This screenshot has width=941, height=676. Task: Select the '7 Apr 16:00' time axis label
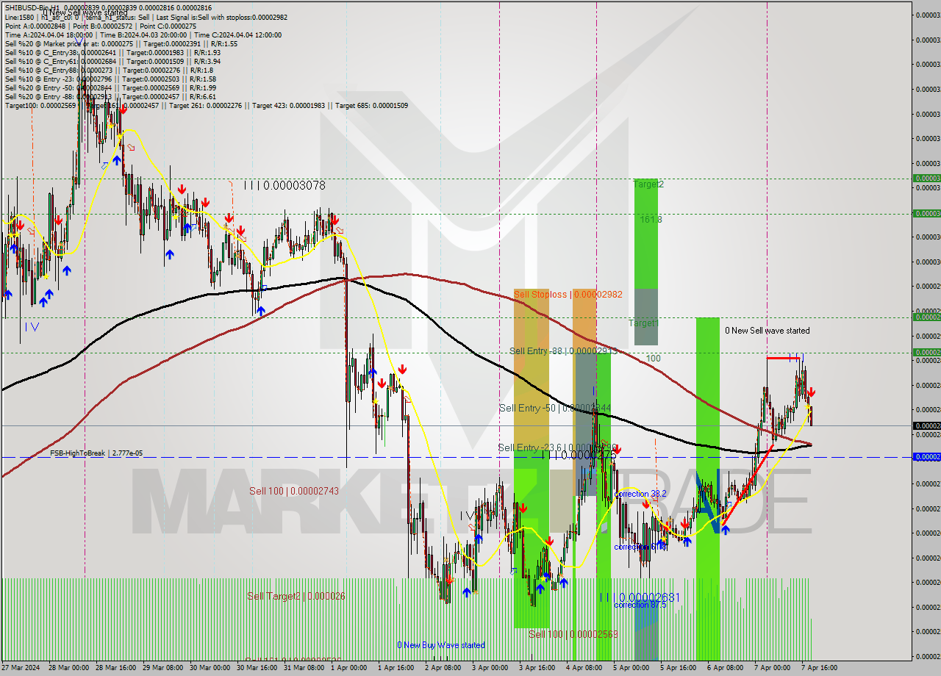820,668
